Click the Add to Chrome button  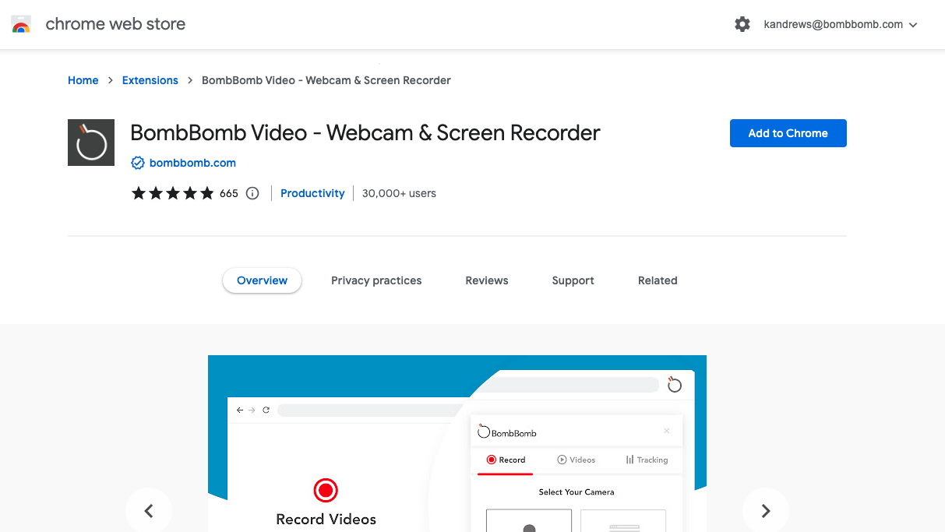point(788,133)
